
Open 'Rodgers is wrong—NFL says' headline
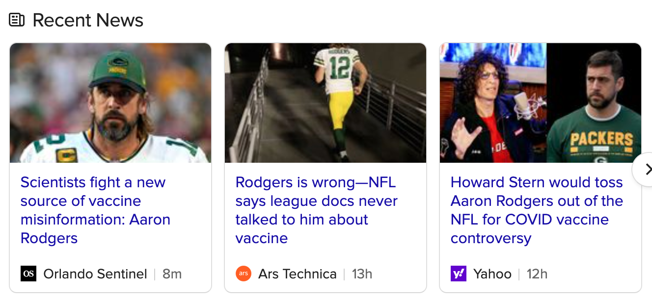tap(316, 210)
